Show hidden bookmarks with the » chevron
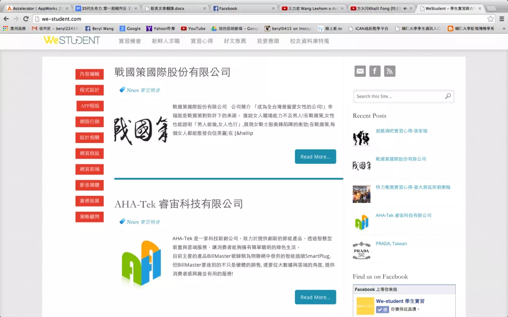The width and height of the screenshot is (508, 317). pos(504,28)
